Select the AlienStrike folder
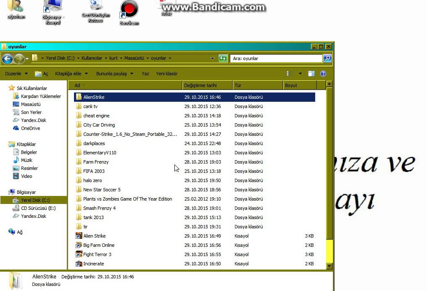The height and width of the screenshot is (291, 427). [195, 97]
